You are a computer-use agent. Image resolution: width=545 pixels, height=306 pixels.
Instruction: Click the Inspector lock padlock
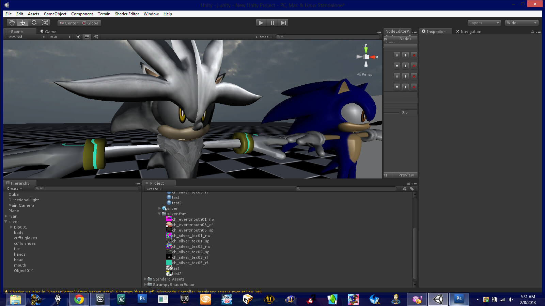tap(532, 31)
